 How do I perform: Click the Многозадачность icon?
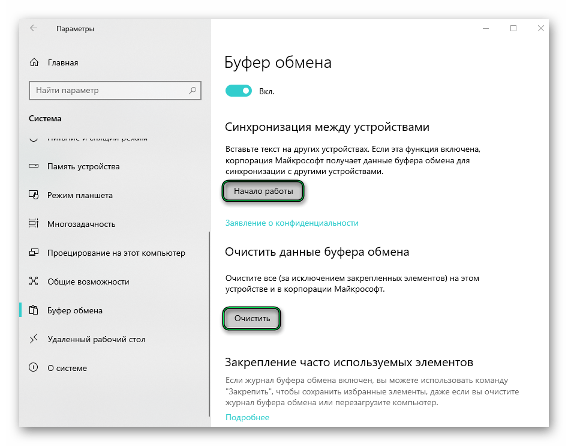[x=34, y=224]
